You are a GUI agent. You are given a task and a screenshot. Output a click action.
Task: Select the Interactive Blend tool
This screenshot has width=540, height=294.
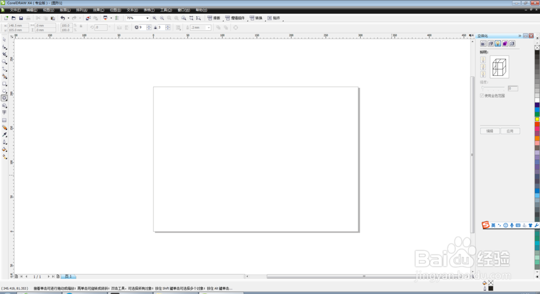coord(4,128)
